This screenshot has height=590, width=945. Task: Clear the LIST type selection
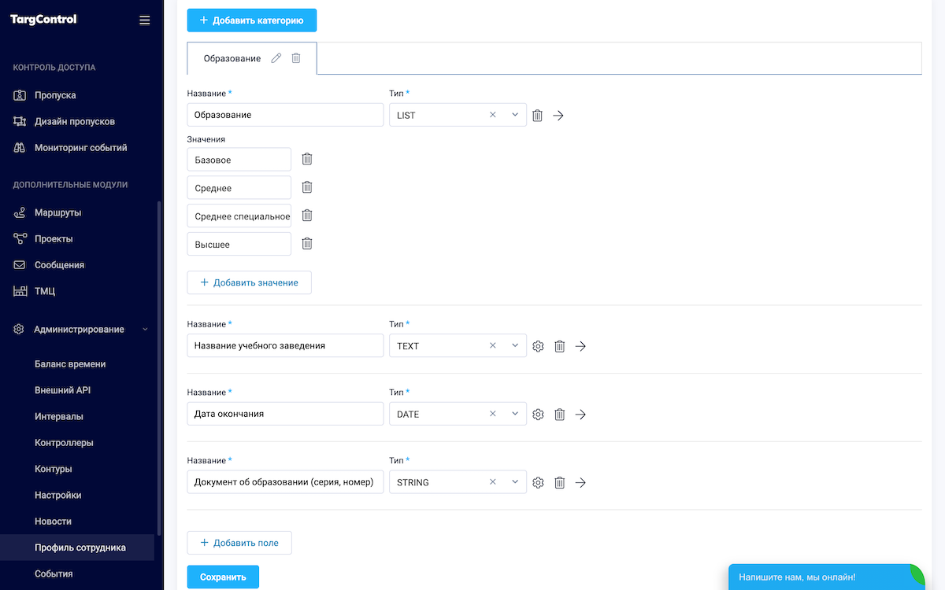[493, 115]
